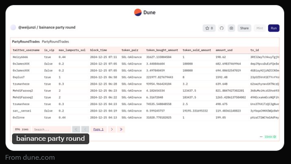Select the bold PartyRoundTrades tab
291x164 pixels.
[26, 42]
